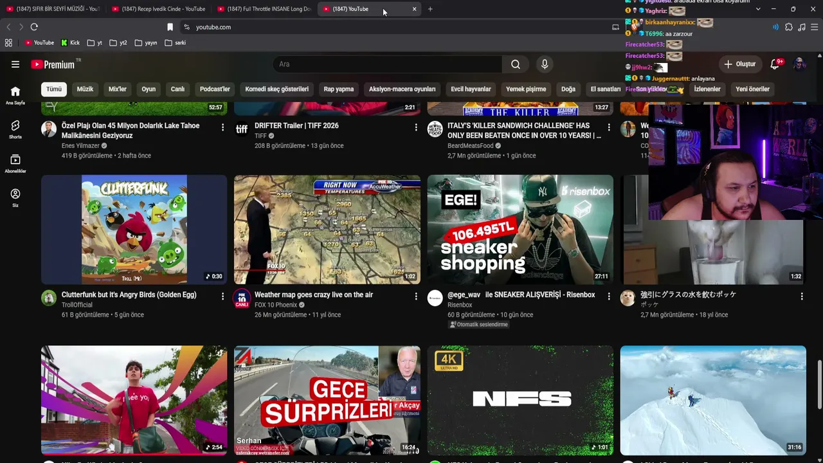Open more options for the DRIFTER Trailer video
Viewport: 823px width, 463px height.
tap(416, 127)
